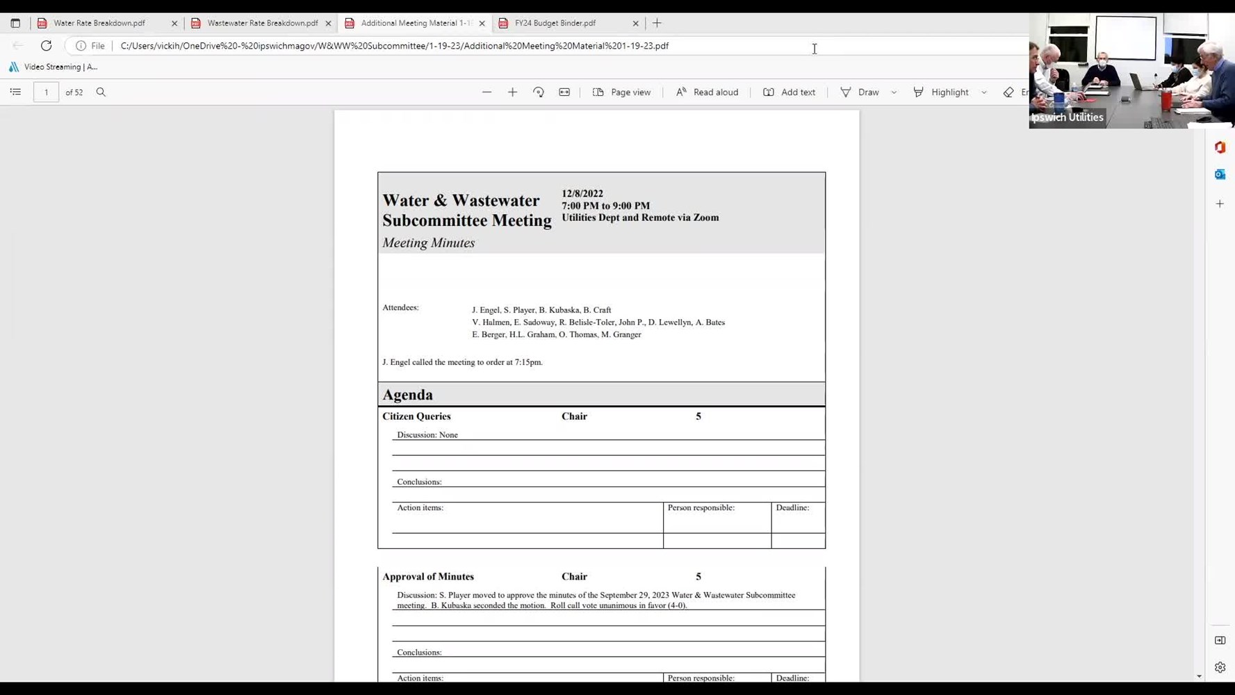Switch to FY24 Budget Binder.pdf tab
This screenshot has width=1235, height=695.
click(555, 23)
